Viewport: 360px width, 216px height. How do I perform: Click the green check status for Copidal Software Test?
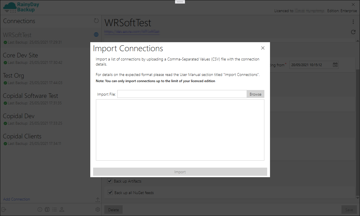pyautogui.click(x=5, y=103)
